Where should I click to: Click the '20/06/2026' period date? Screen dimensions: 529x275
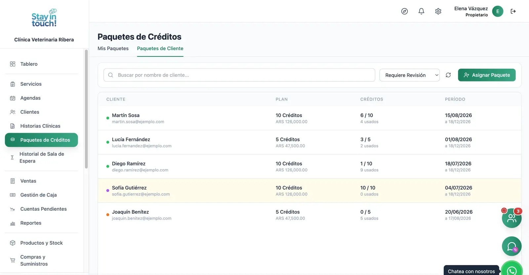point(459,212)
